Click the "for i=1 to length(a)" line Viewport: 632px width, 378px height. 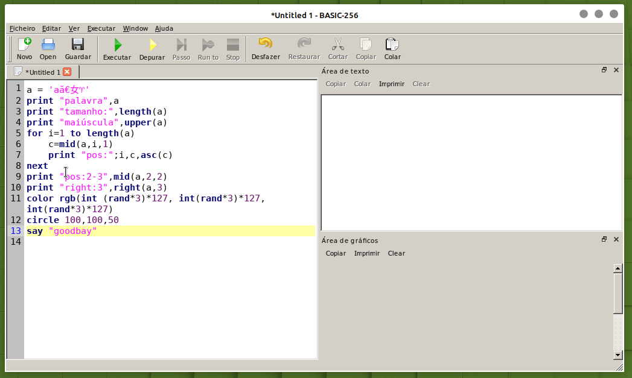(x=81, y=133)
